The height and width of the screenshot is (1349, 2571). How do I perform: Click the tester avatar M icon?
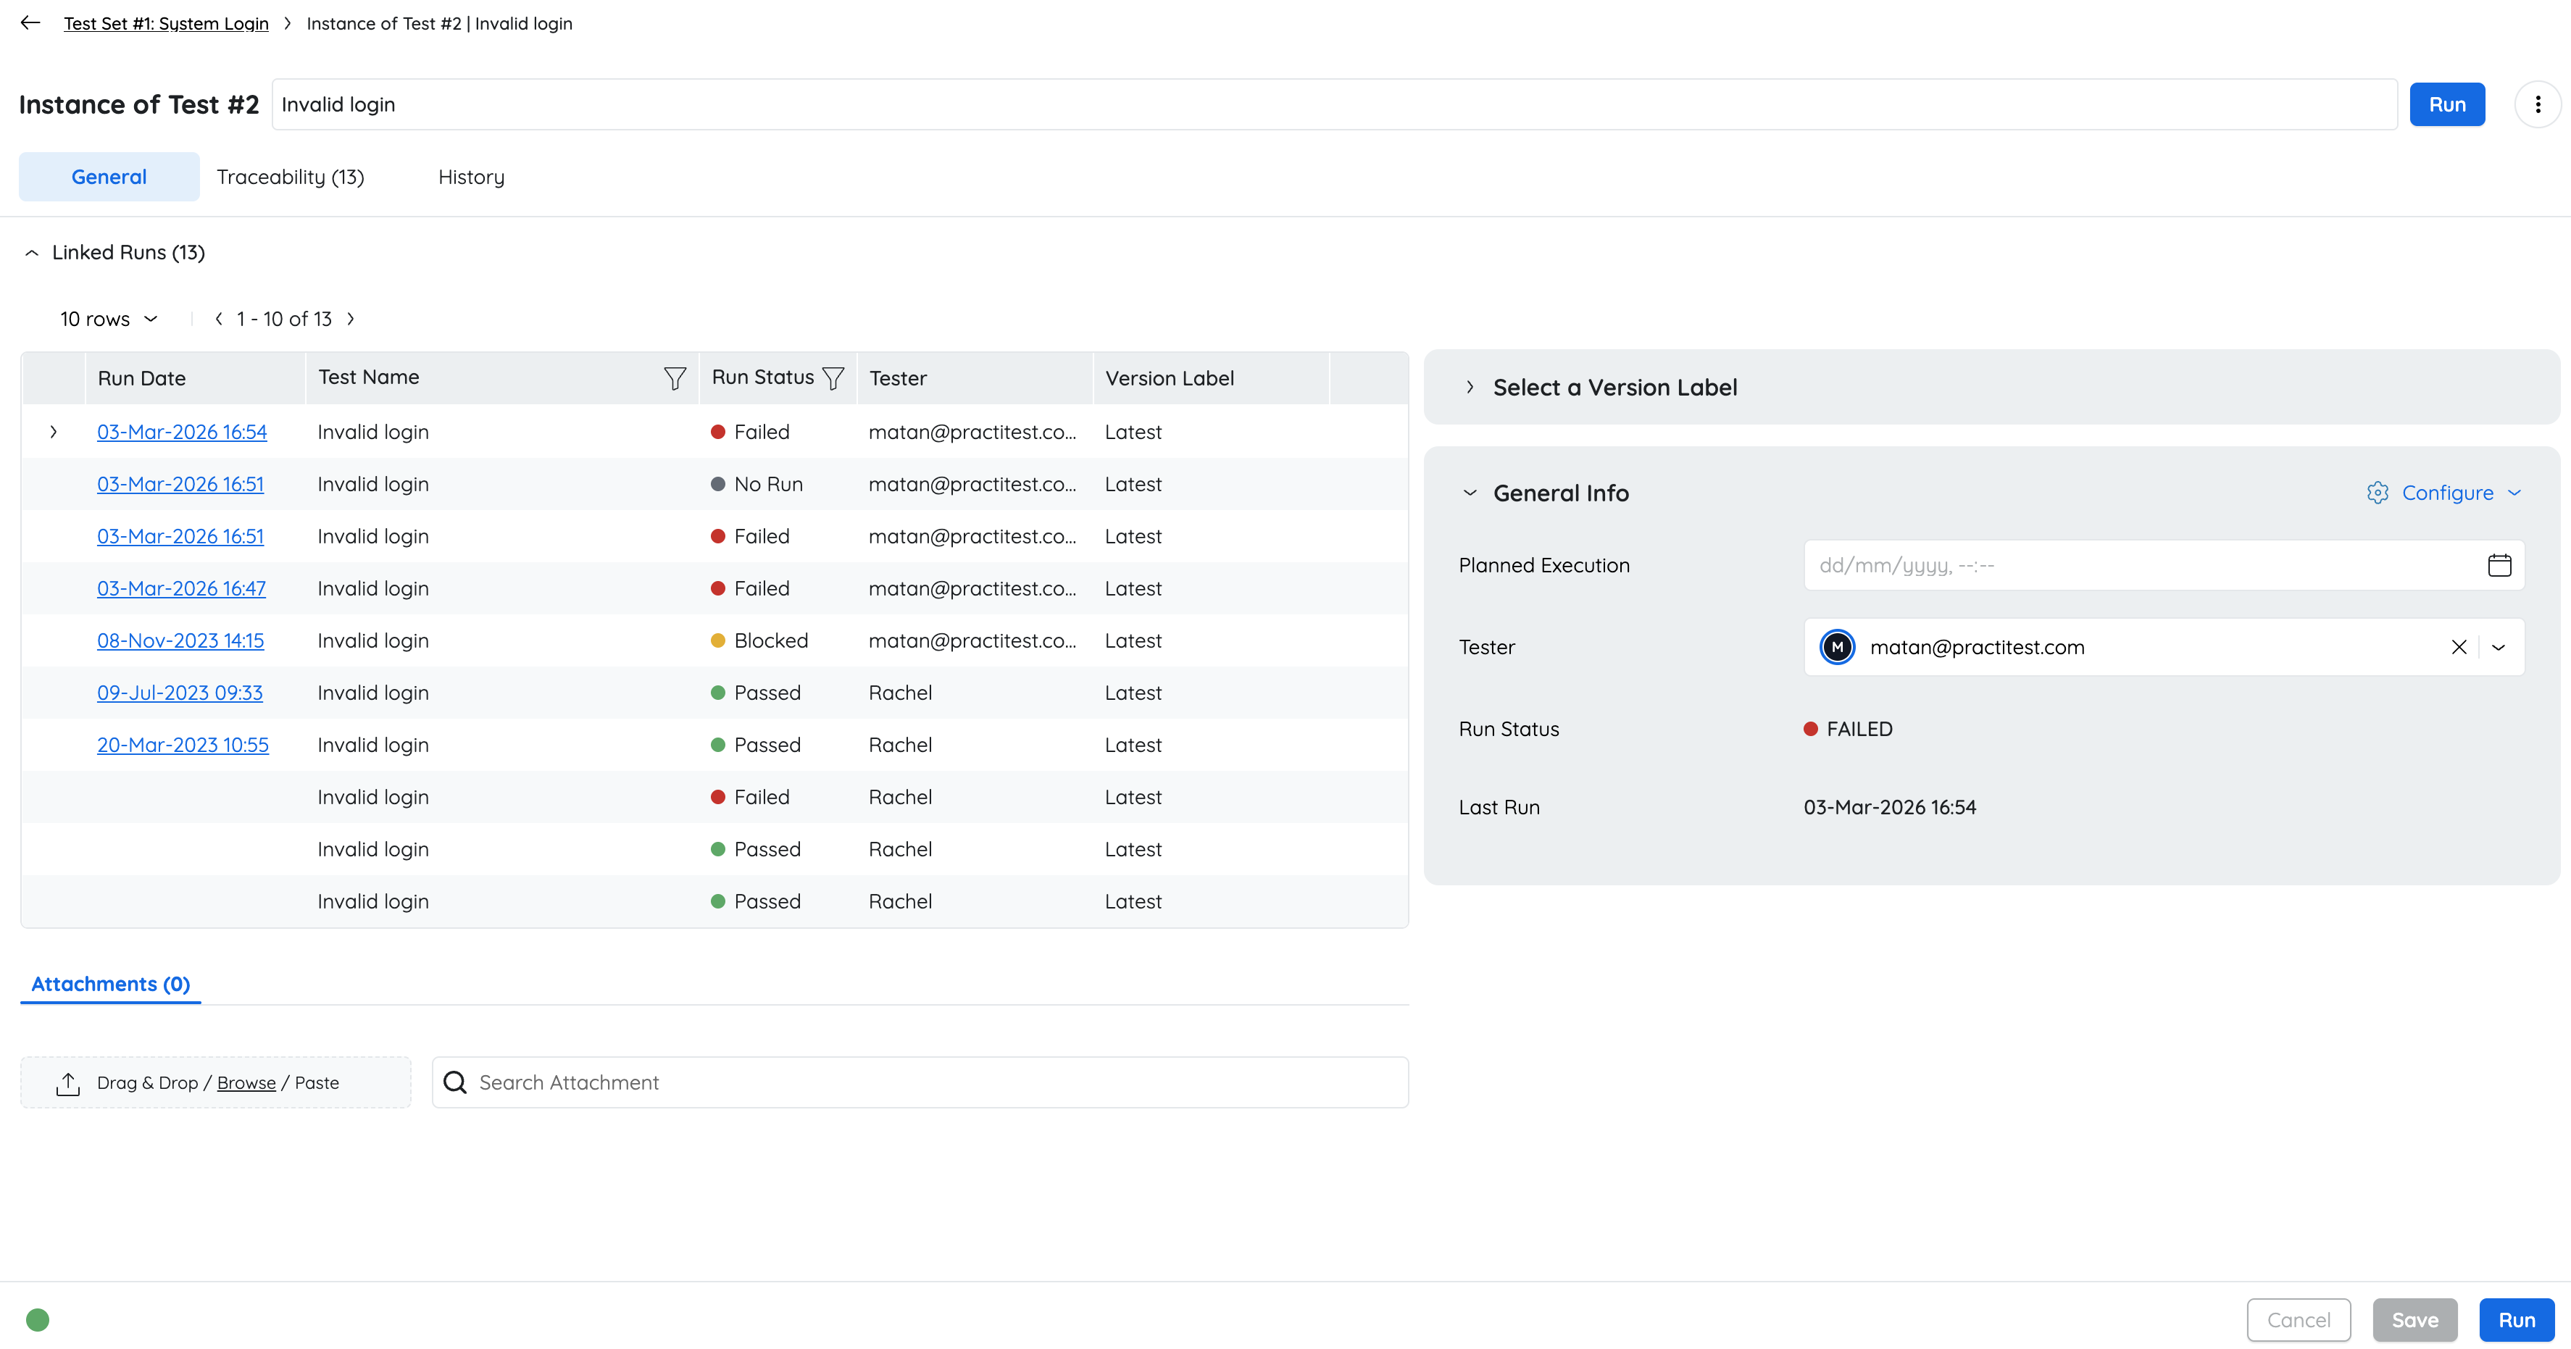1838,648
